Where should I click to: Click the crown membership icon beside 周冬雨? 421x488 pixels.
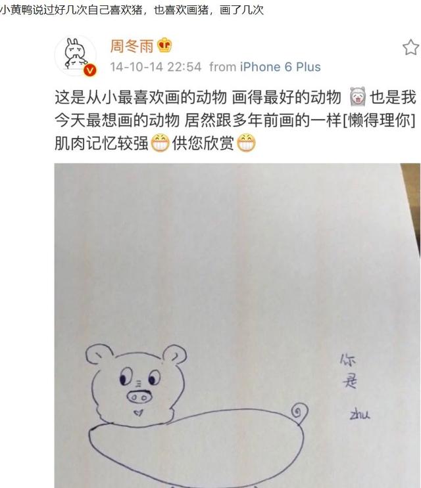point(164,45)
